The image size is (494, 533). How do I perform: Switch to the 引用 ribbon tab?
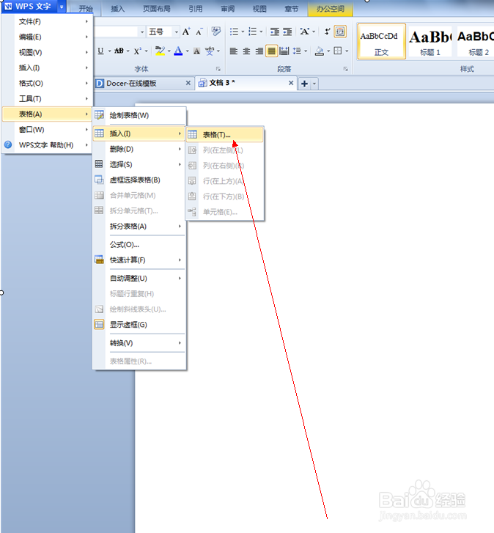(x=196, y=9)
